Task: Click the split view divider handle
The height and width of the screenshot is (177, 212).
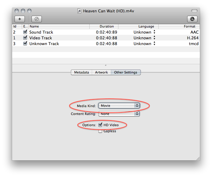Action: pos(106,65)
